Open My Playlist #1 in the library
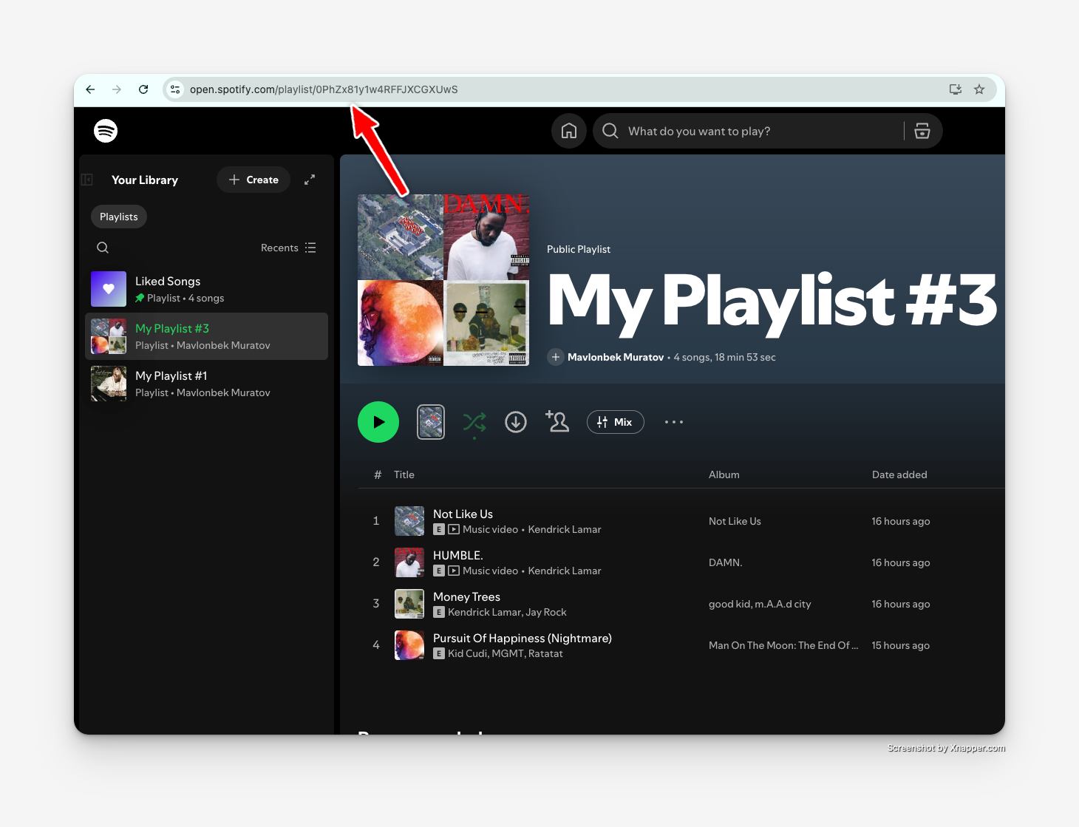Viewport: 1079px width, 827px height. [x=206, y=384]
